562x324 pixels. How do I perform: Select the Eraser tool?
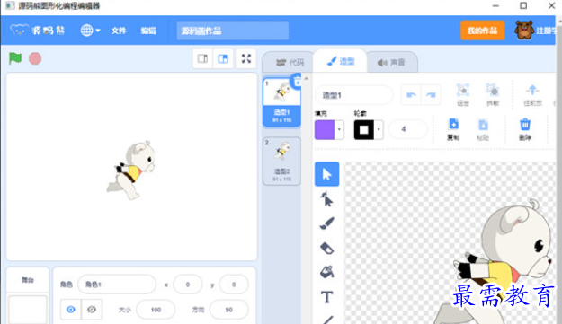[327, 249]
